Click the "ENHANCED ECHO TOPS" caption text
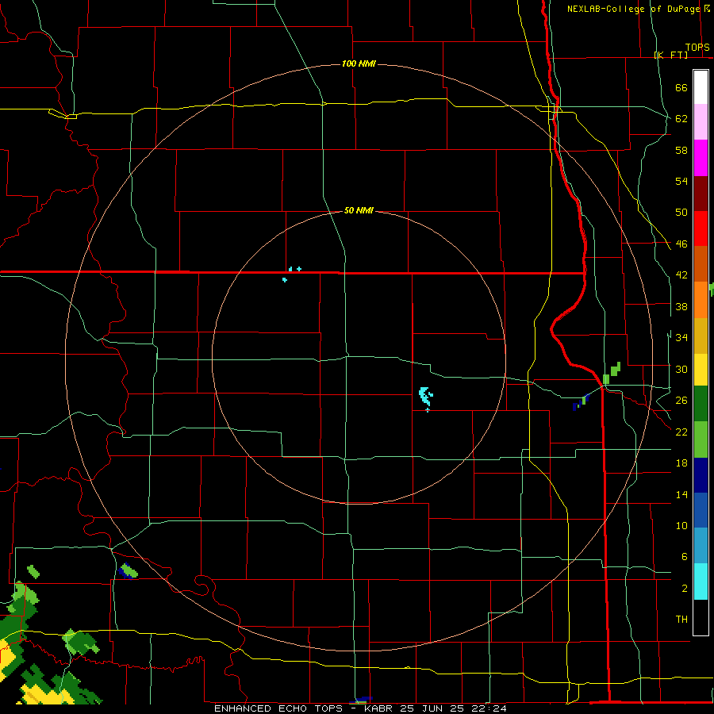 (x=278, y=708)
